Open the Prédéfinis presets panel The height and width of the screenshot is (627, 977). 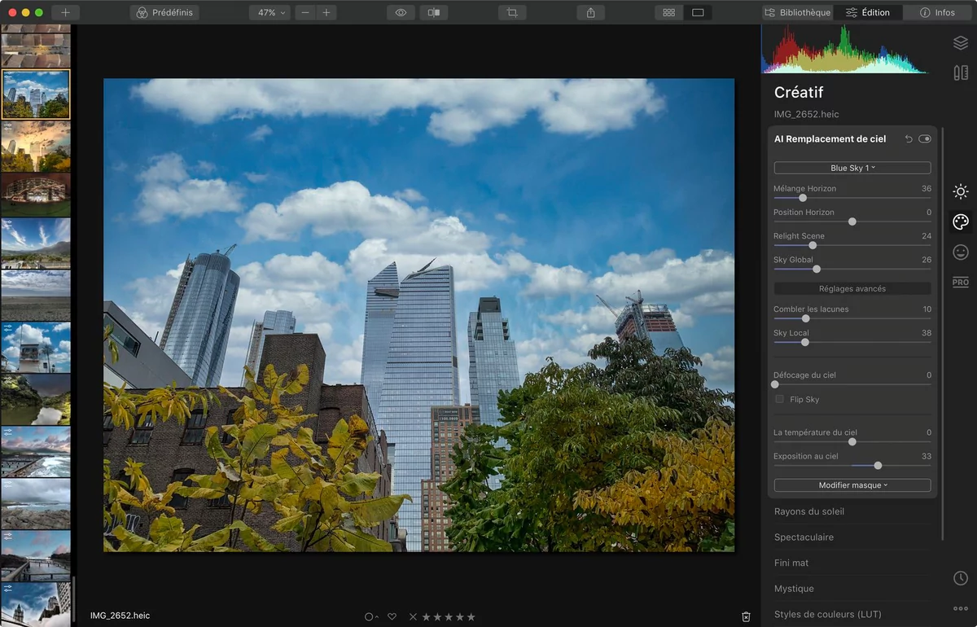[164, 13]
